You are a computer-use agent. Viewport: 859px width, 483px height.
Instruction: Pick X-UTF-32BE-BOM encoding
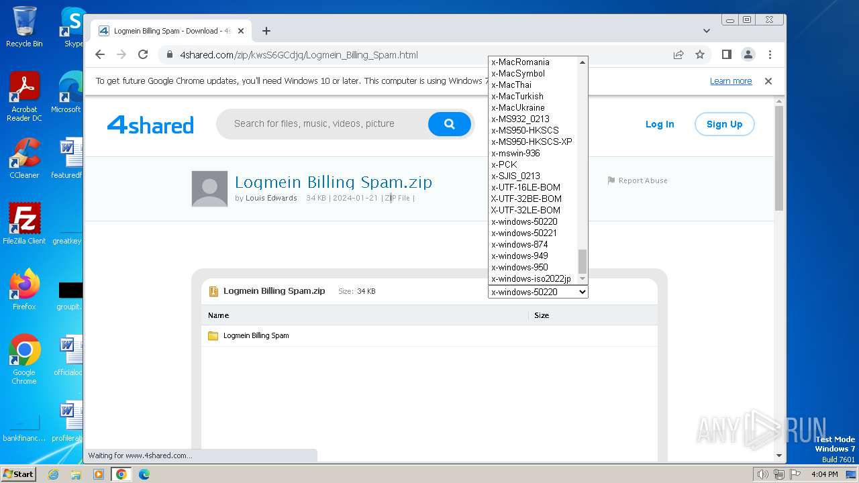coord(533,199)
